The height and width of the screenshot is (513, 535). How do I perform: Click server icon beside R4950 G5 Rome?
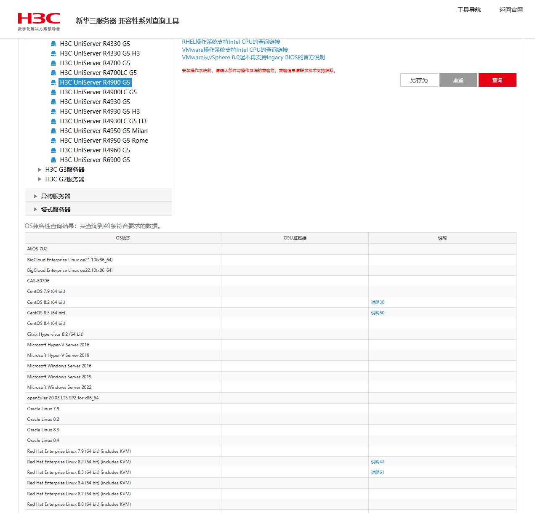pos(53,141)
